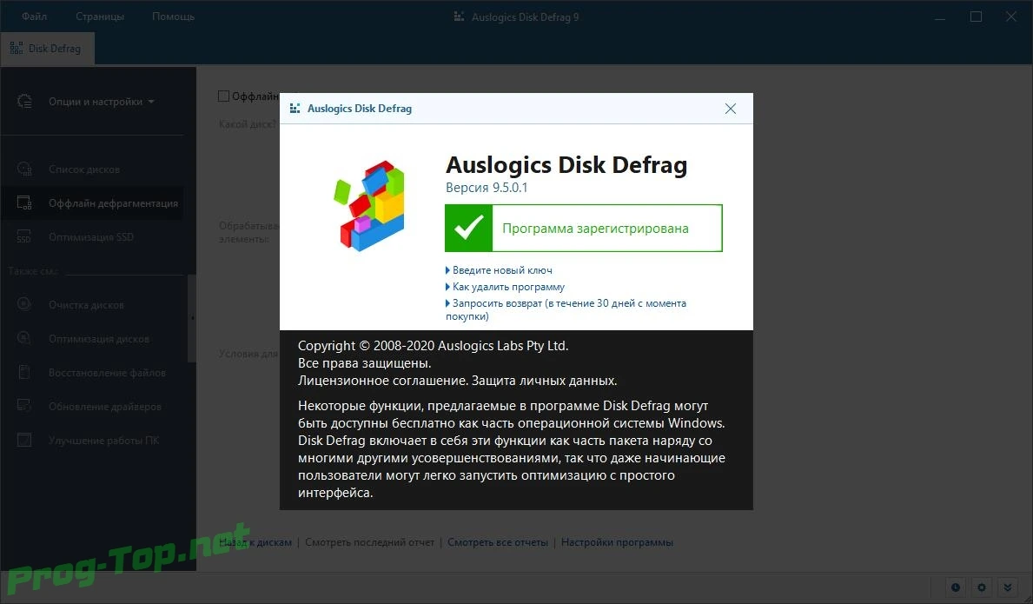This screenshot has width=1033, height=604.
Task: Collapse the sidebar using the splitter arrow
Action: pyautogui.click(x=192, y=318)
